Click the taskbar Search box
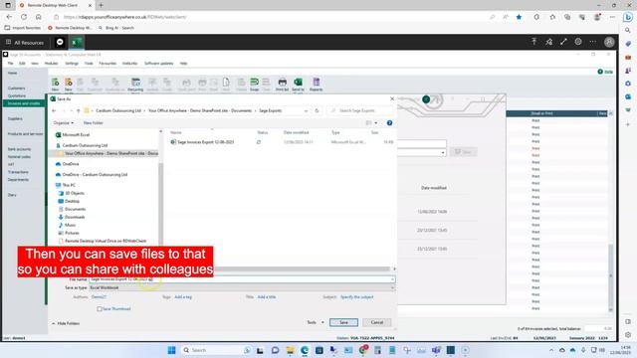This screenshot has width=637, height=358. pyautogui.click(x=217, y=350)
